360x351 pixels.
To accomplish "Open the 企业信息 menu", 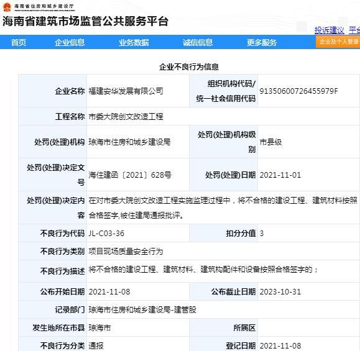I will pyautogui.click(x=70, y=42).
